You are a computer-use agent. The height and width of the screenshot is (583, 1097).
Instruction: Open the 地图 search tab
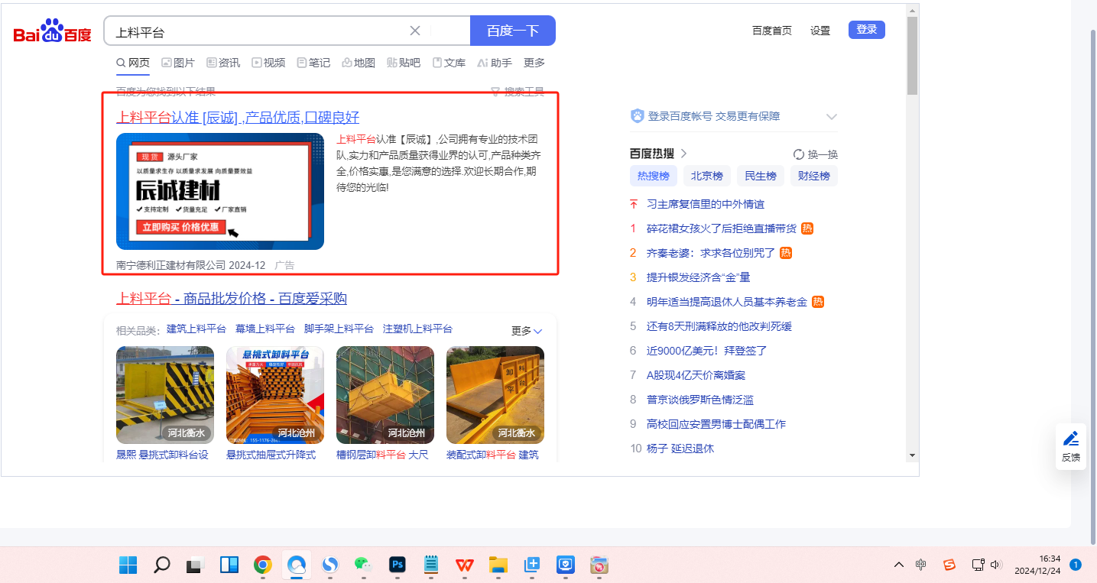[x=359, y=63]
